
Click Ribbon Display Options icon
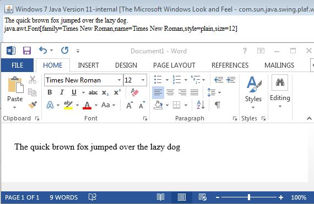[261, 51]
